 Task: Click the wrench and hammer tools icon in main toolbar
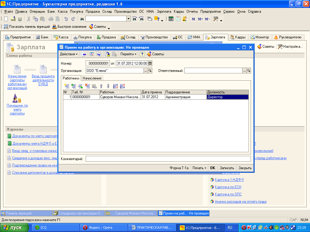coord(216,19)
